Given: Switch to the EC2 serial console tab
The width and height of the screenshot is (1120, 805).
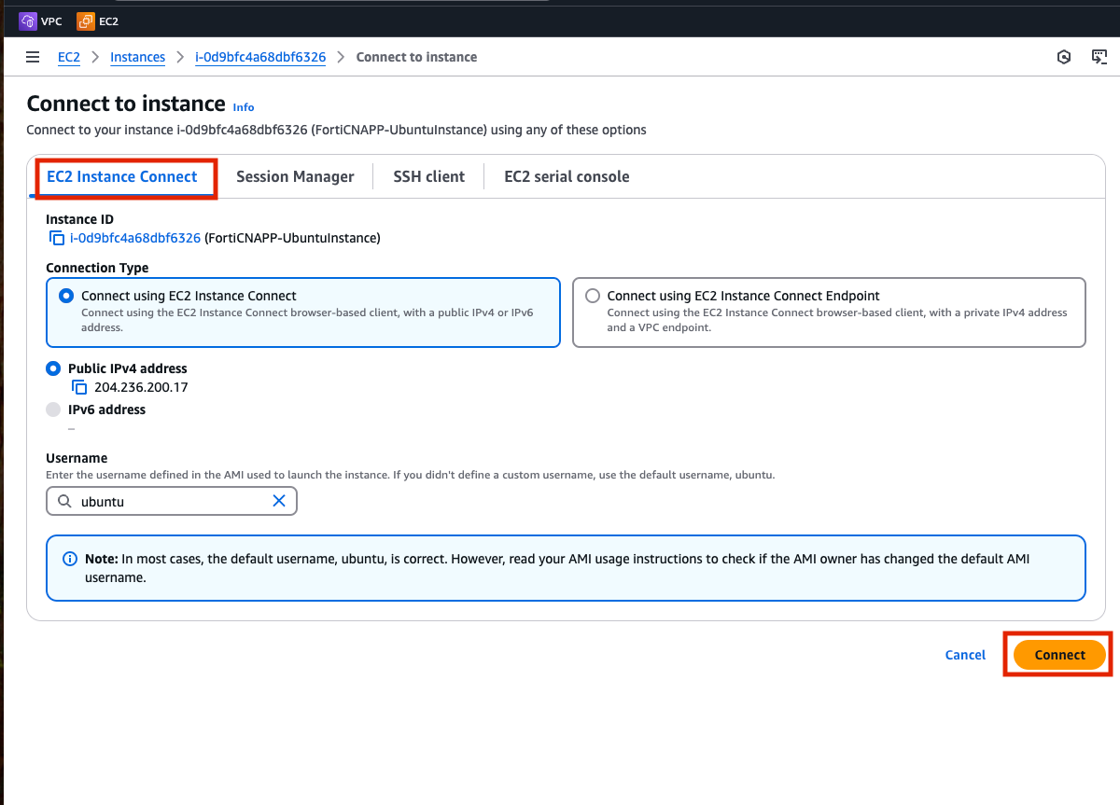Looking at the screenshot, I should tap(567, 176).
